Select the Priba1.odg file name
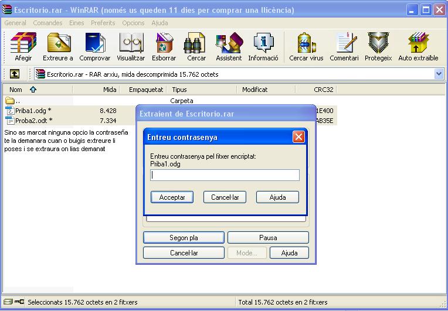Screen dimensions: 448x311 pos(33,111)
